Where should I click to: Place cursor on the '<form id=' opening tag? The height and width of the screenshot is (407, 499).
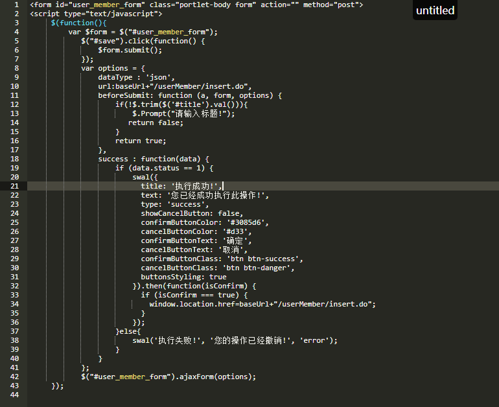tap(49, 5)
